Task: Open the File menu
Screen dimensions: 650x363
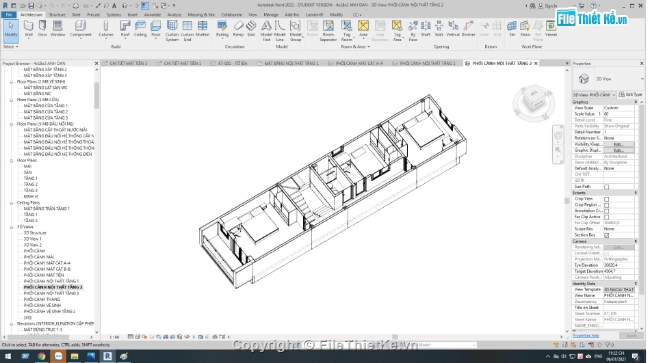Action: point(9,14)
